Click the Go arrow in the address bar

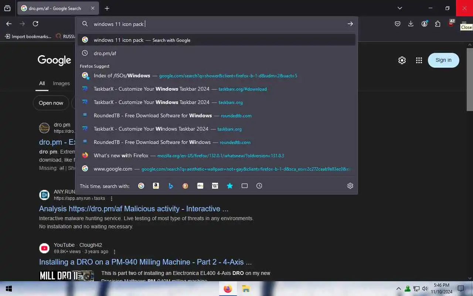350,24
